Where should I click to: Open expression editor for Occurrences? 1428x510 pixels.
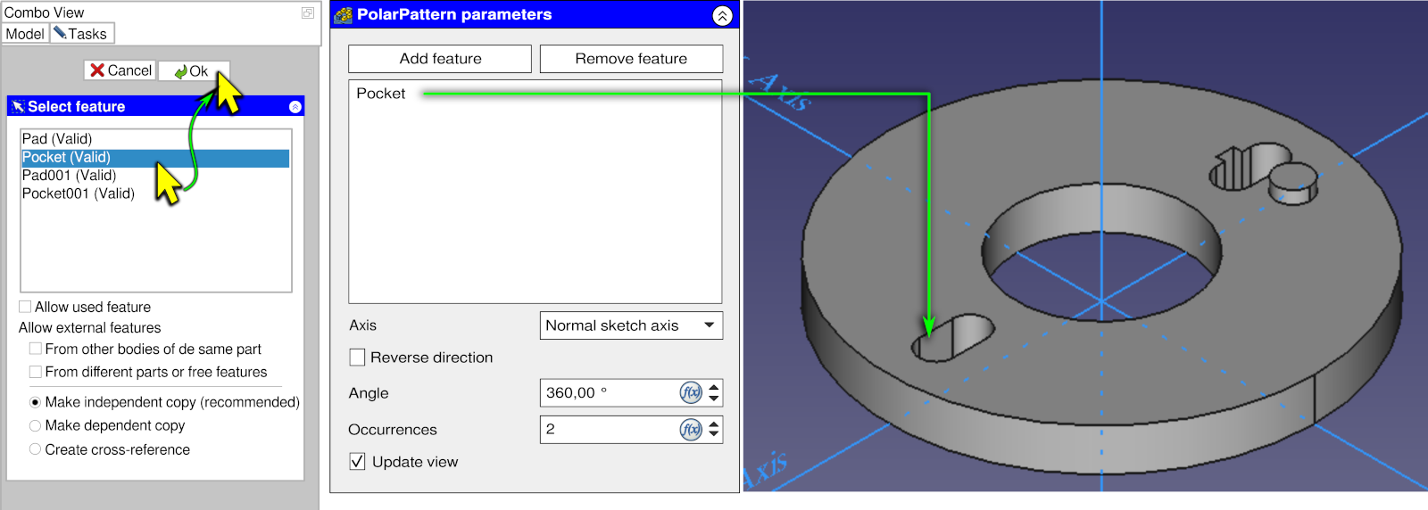click(691, 430)
